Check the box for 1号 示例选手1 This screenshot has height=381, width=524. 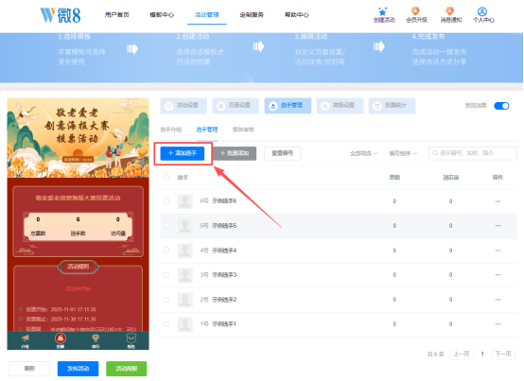pos(166,324)
